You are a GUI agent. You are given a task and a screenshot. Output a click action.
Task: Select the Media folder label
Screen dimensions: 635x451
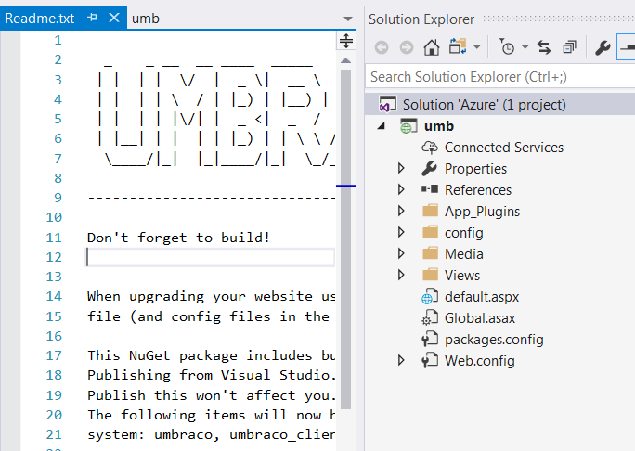coord(463,254)
